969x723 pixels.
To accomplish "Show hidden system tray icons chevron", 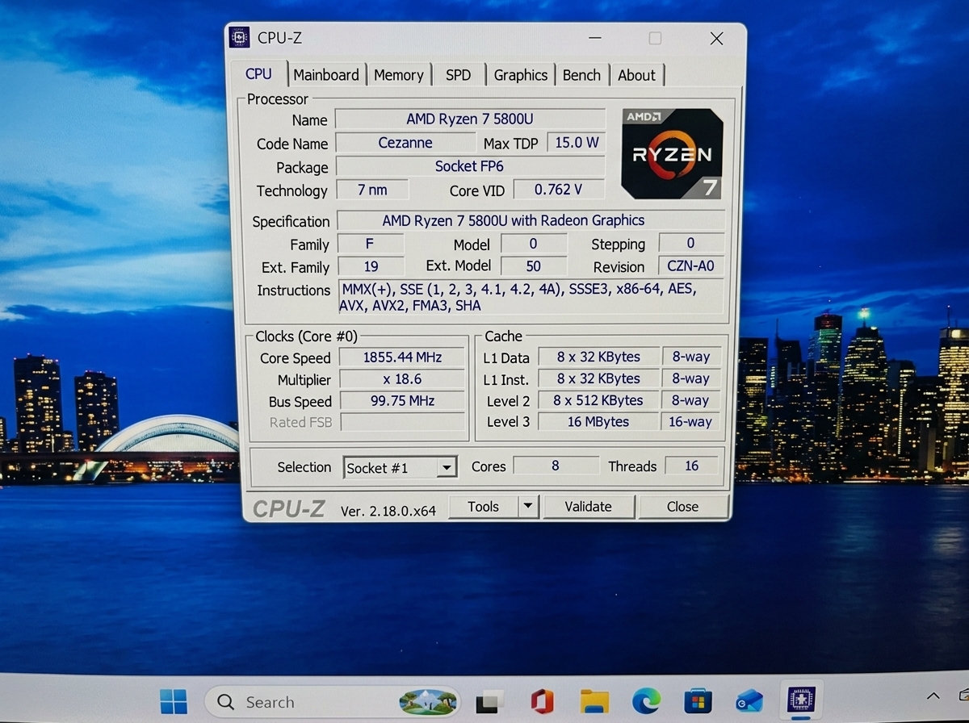I will 933,696.
